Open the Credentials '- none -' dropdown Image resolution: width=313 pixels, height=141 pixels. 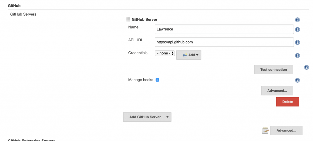(x=165, y=53)
